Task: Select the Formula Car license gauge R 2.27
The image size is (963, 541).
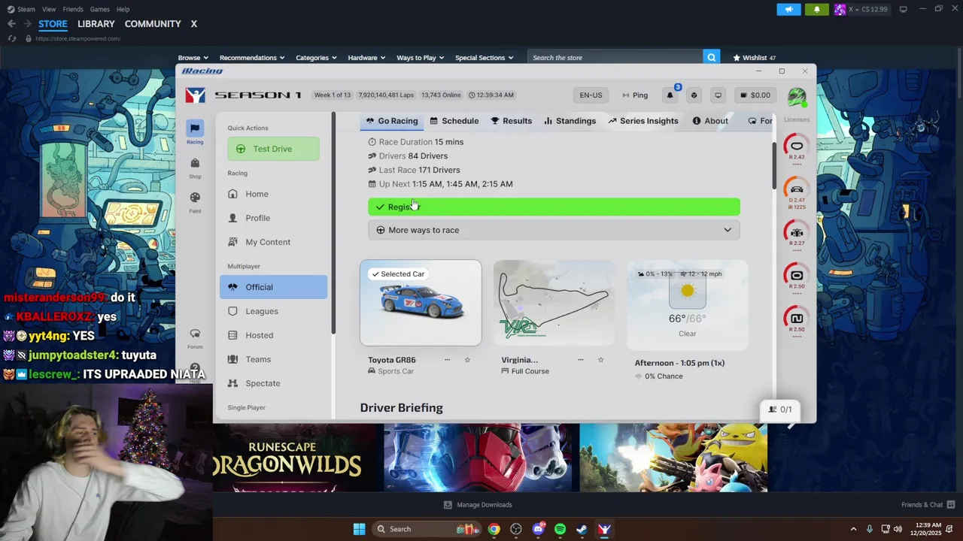Action: click(797, 234)
